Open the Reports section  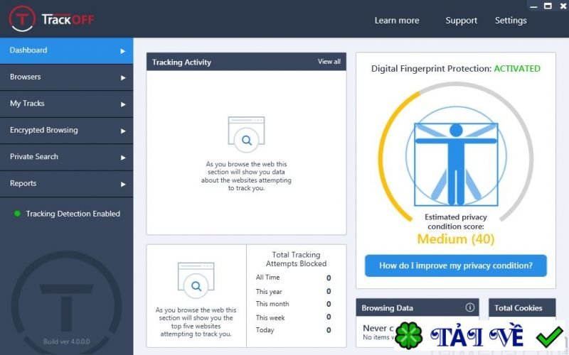(x=66, y=184)
